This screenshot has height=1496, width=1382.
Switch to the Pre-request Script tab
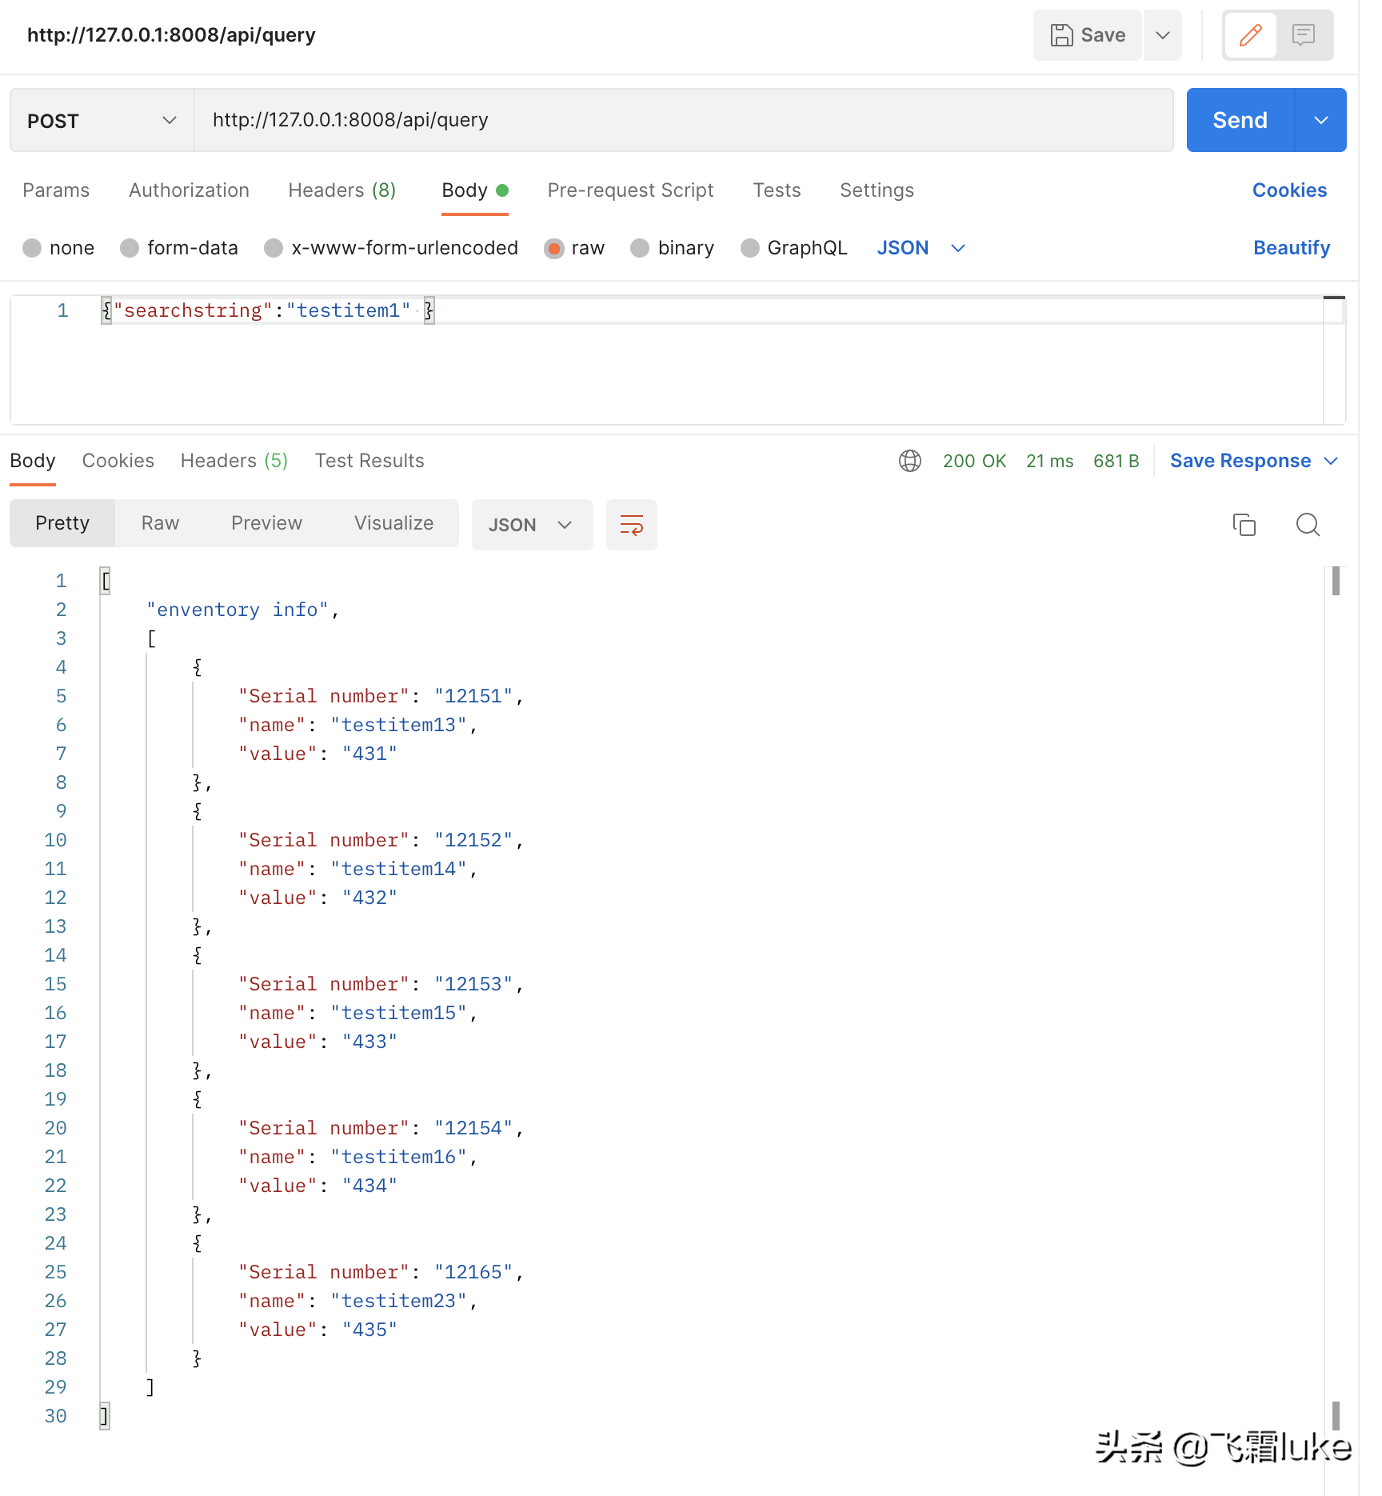629,190
